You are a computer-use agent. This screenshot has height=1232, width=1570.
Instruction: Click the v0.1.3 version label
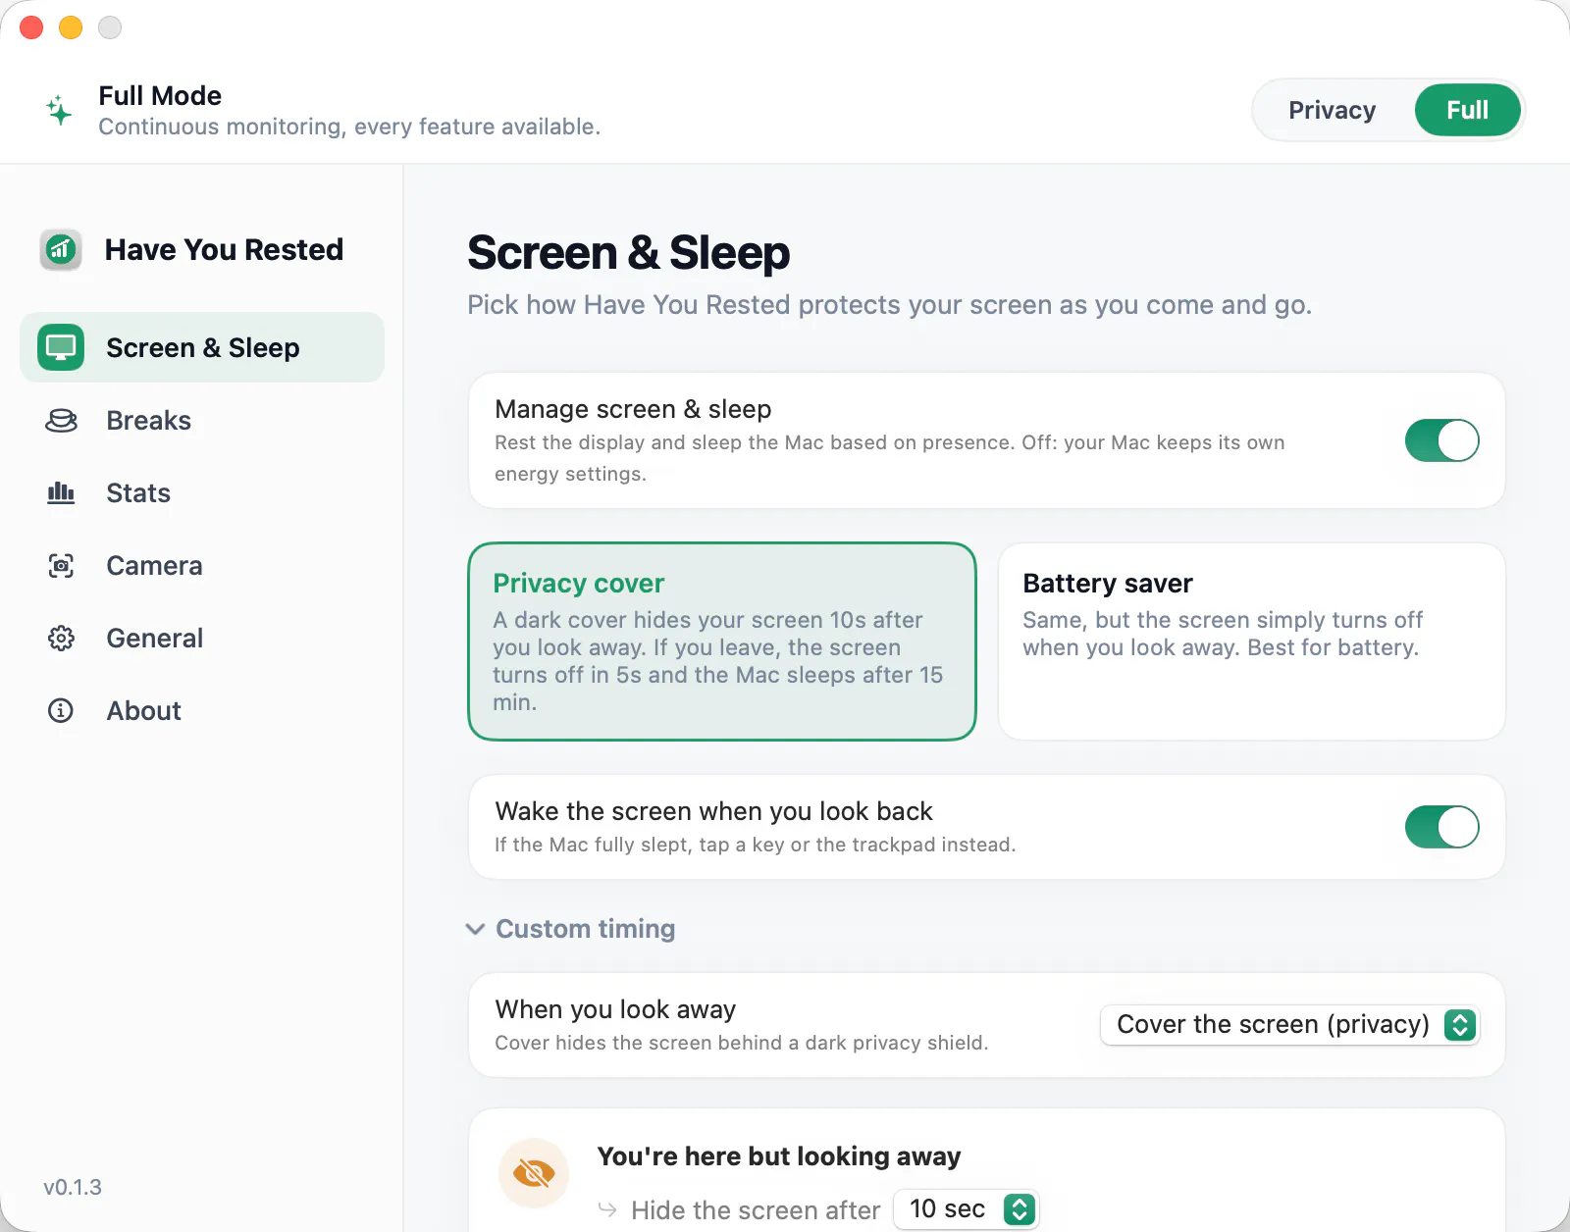(73, 1187)
